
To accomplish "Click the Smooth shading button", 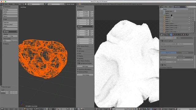I will click(6, 36).
